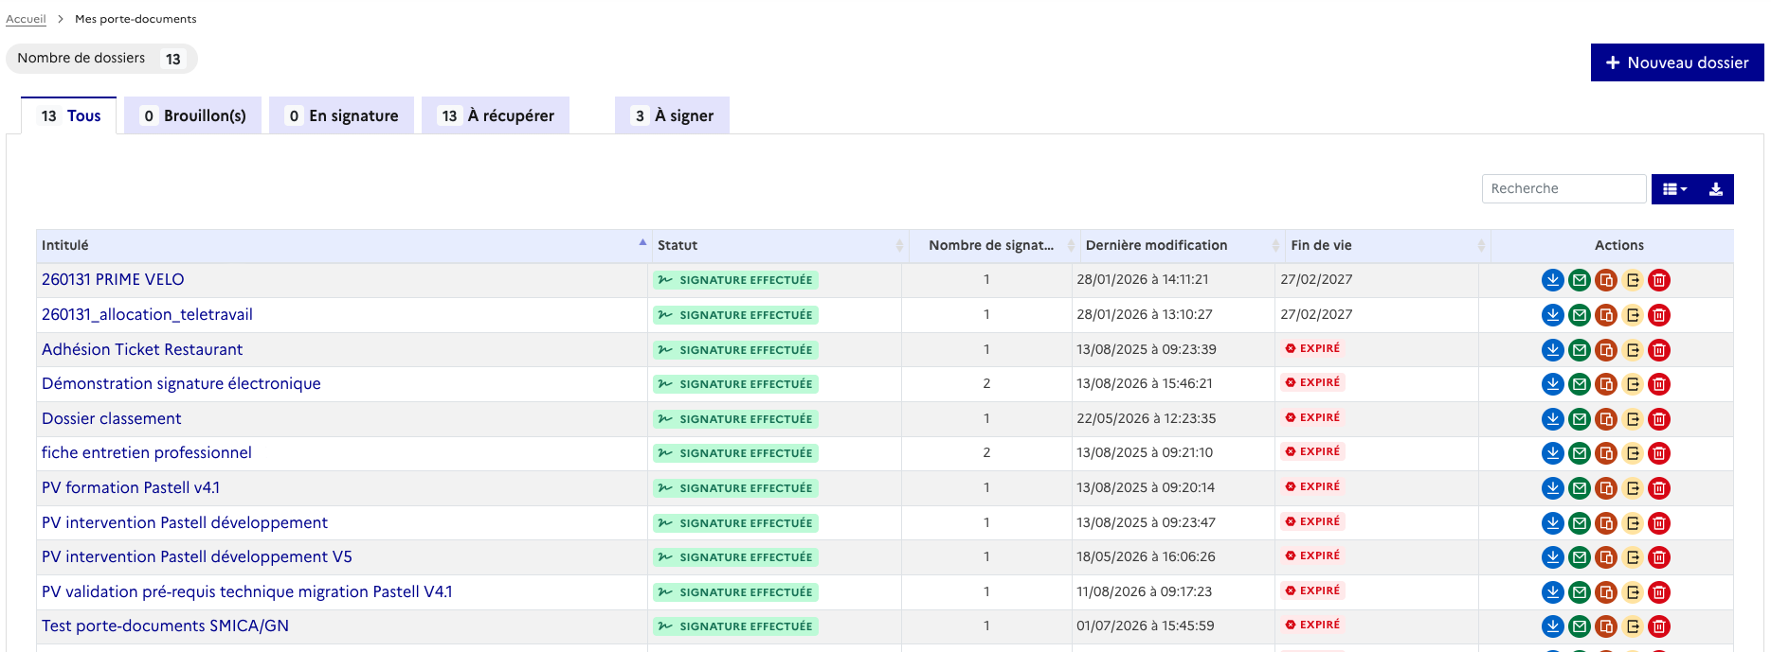
Task: Go to Accueil breadcrumb link
Action: [x=26, y=19]
